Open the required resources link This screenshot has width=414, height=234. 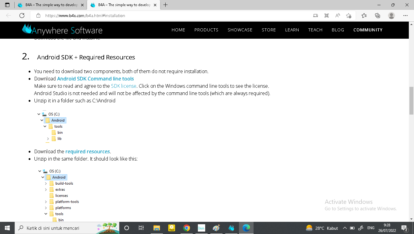point(88,151)
